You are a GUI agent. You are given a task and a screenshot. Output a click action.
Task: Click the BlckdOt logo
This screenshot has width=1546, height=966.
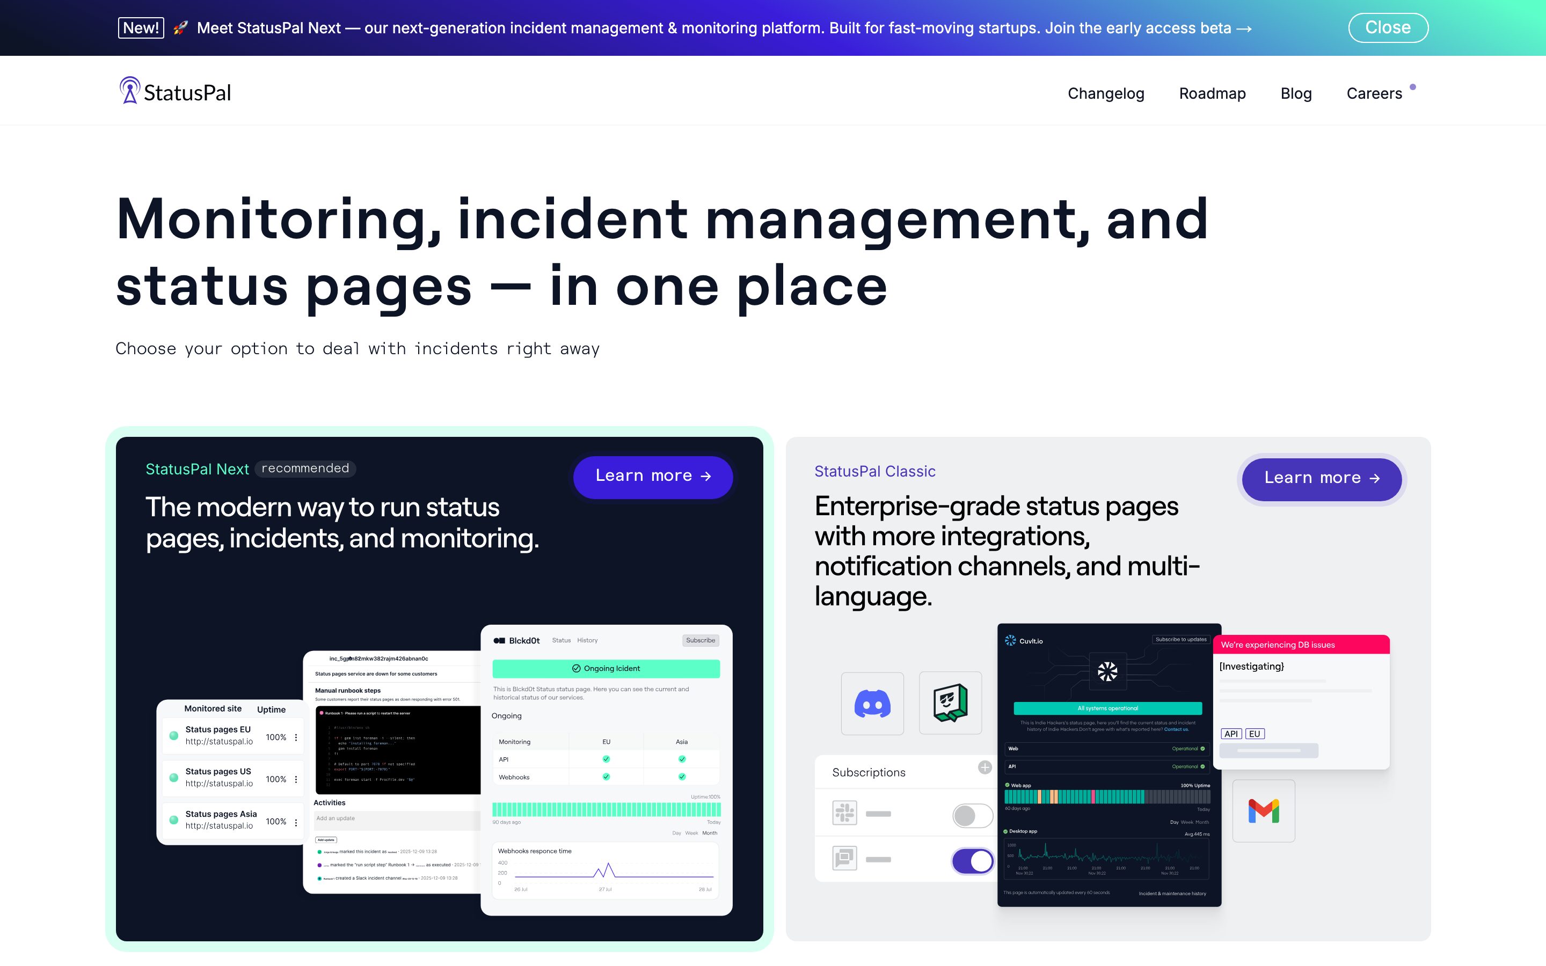[516, 640]
